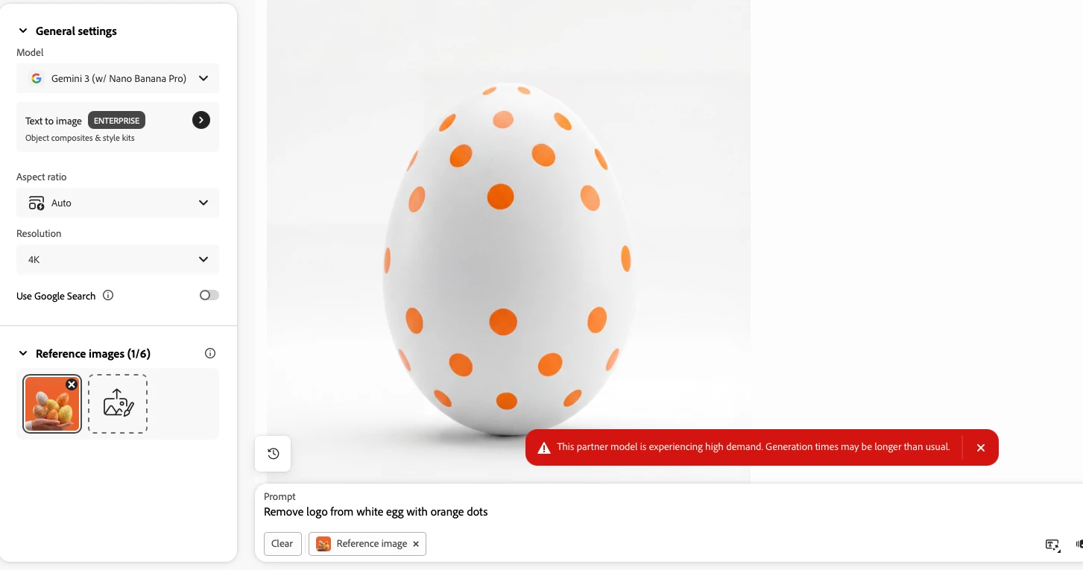Open the Aspect ratio Auto dropdown
1083x570 pixels.
click(118, 203)
